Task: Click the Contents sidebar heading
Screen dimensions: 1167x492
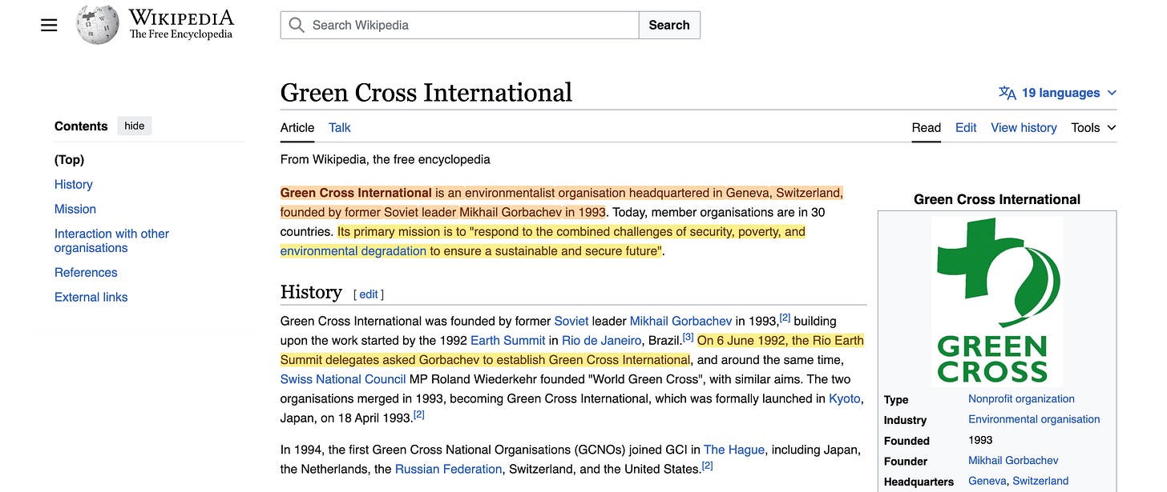Action: [81, 126]
